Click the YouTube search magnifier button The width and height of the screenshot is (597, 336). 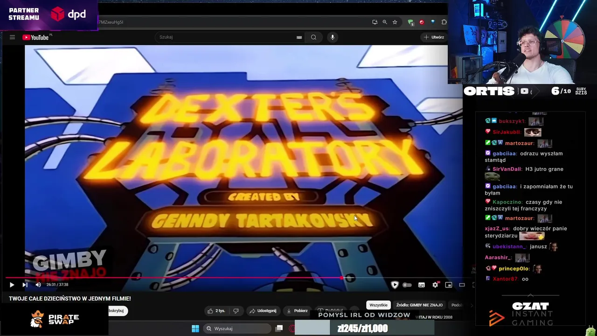tap(313, 37)
